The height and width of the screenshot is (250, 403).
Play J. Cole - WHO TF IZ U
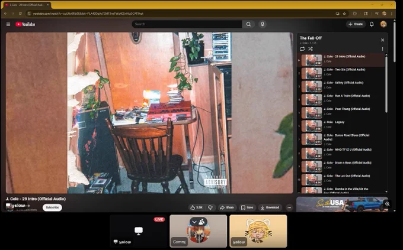click(x=341, y=153)
